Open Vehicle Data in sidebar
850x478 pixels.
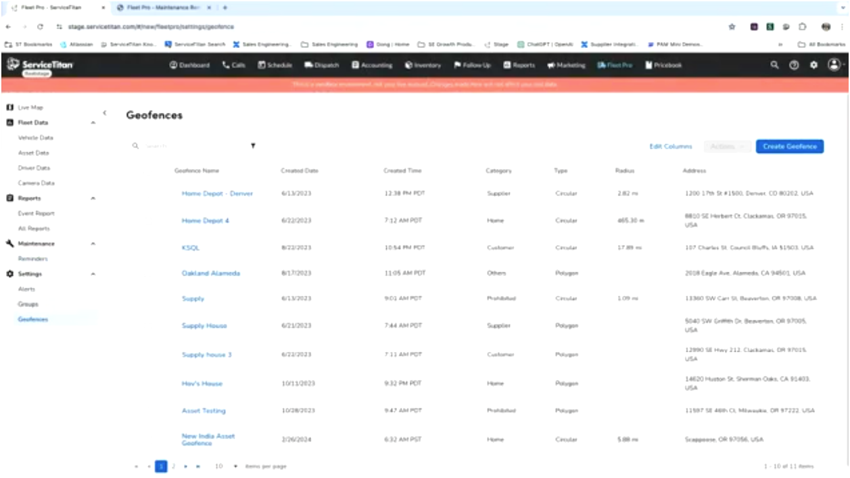(36, 138)
